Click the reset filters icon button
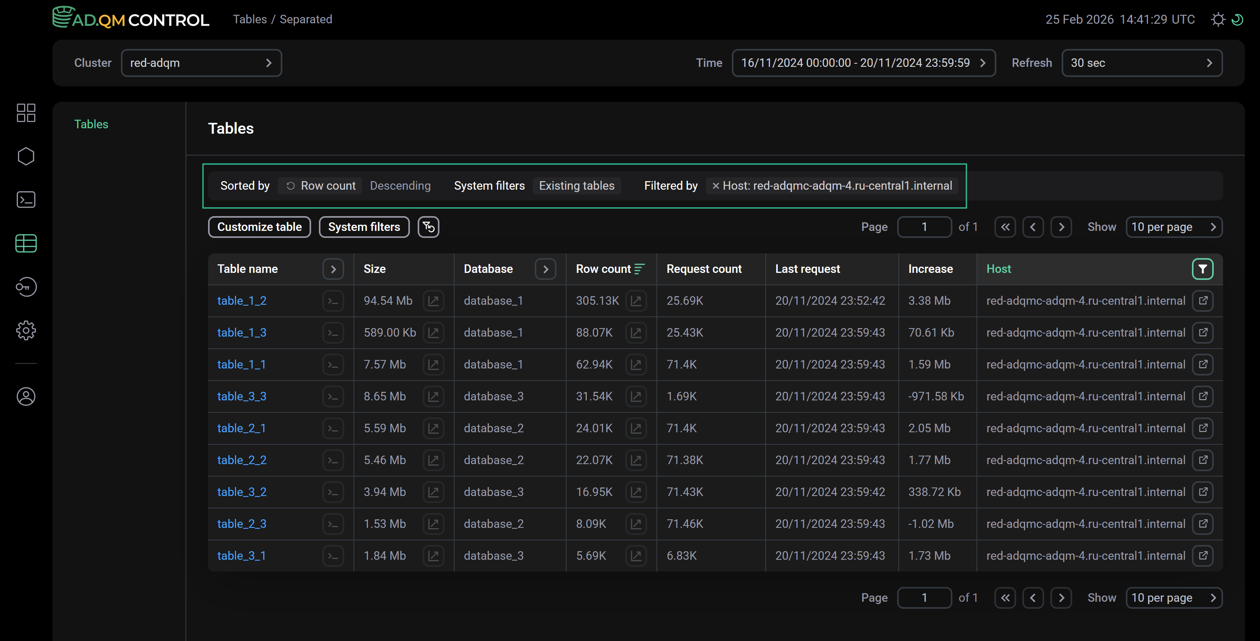Image resolution: width=1260 pixels, height=641 pixels. click(429, 227)
